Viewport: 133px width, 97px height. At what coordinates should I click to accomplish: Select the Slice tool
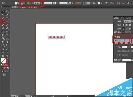(7, 52)
